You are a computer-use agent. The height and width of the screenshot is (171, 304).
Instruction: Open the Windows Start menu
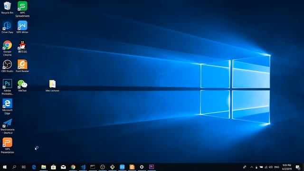[x=5, y=167]
